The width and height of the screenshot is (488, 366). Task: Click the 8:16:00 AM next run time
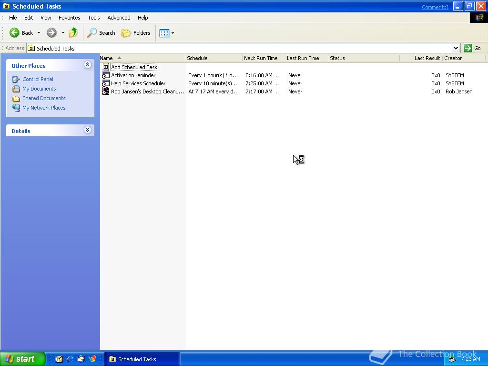(x=263, y=75)
